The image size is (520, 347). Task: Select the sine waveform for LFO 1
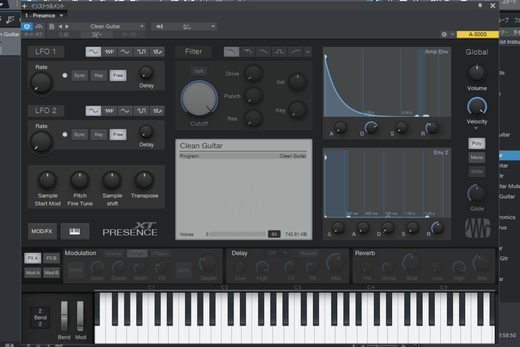pyautogui.click(x=93, y=52)
